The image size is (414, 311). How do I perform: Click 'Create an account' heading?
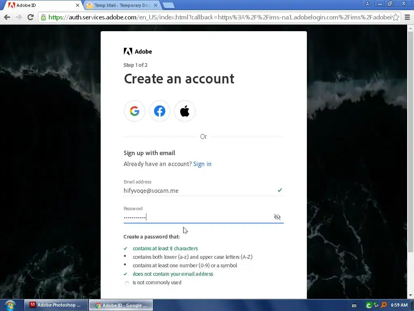(x=179, y=79)
